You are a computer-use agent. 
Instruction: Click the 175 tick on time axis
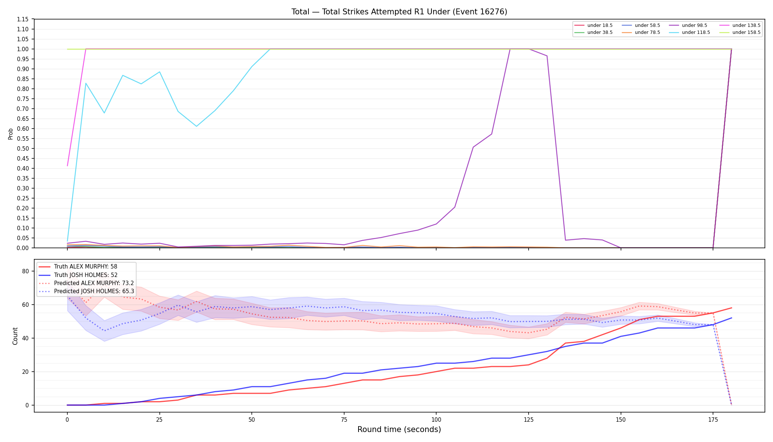713,419
